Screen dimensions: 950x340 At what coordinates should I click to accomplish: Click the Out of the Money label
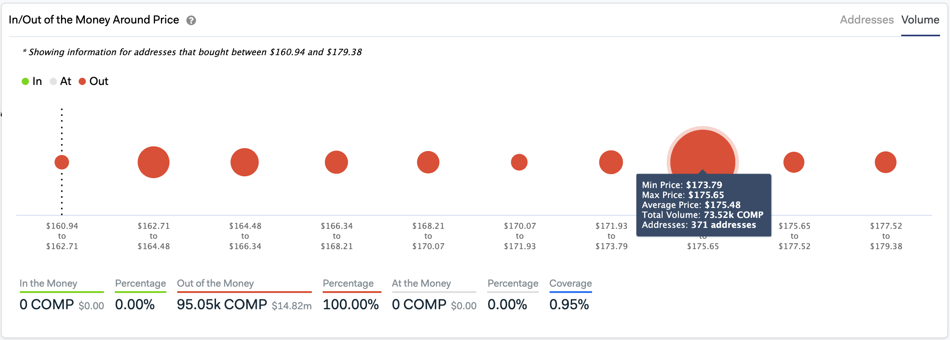point(215,283)
